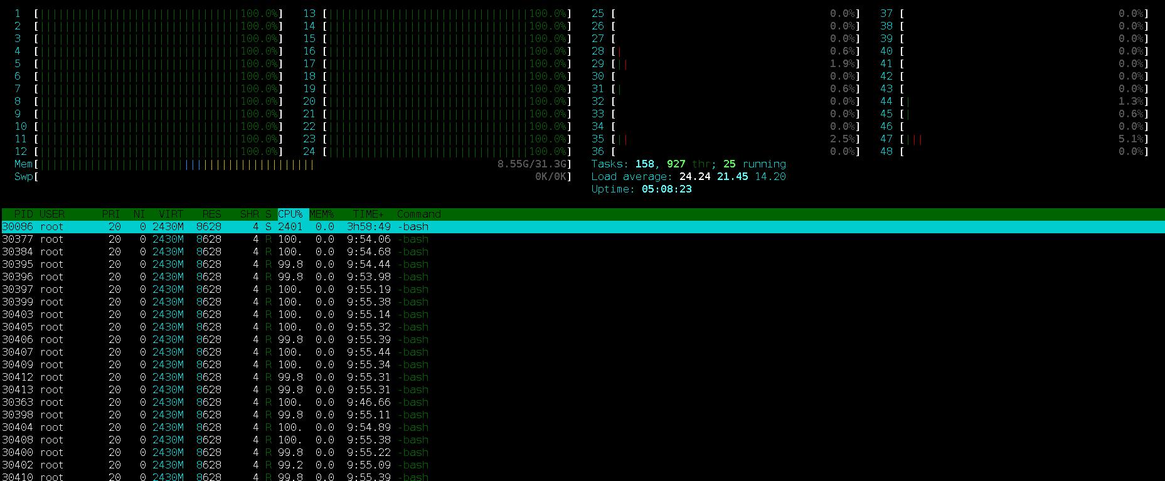
Task: Select process row with PID 30405
Action: (x=582, y=327)
